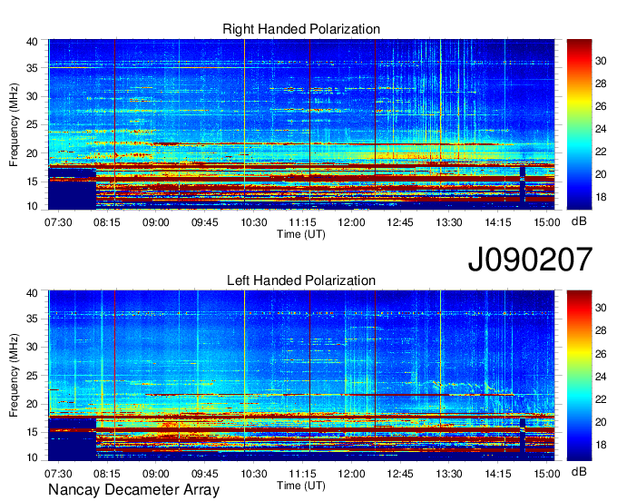Click the 12:00 time tick of Left Handed plot
This screenshot has width=617, height=501.
351,474
